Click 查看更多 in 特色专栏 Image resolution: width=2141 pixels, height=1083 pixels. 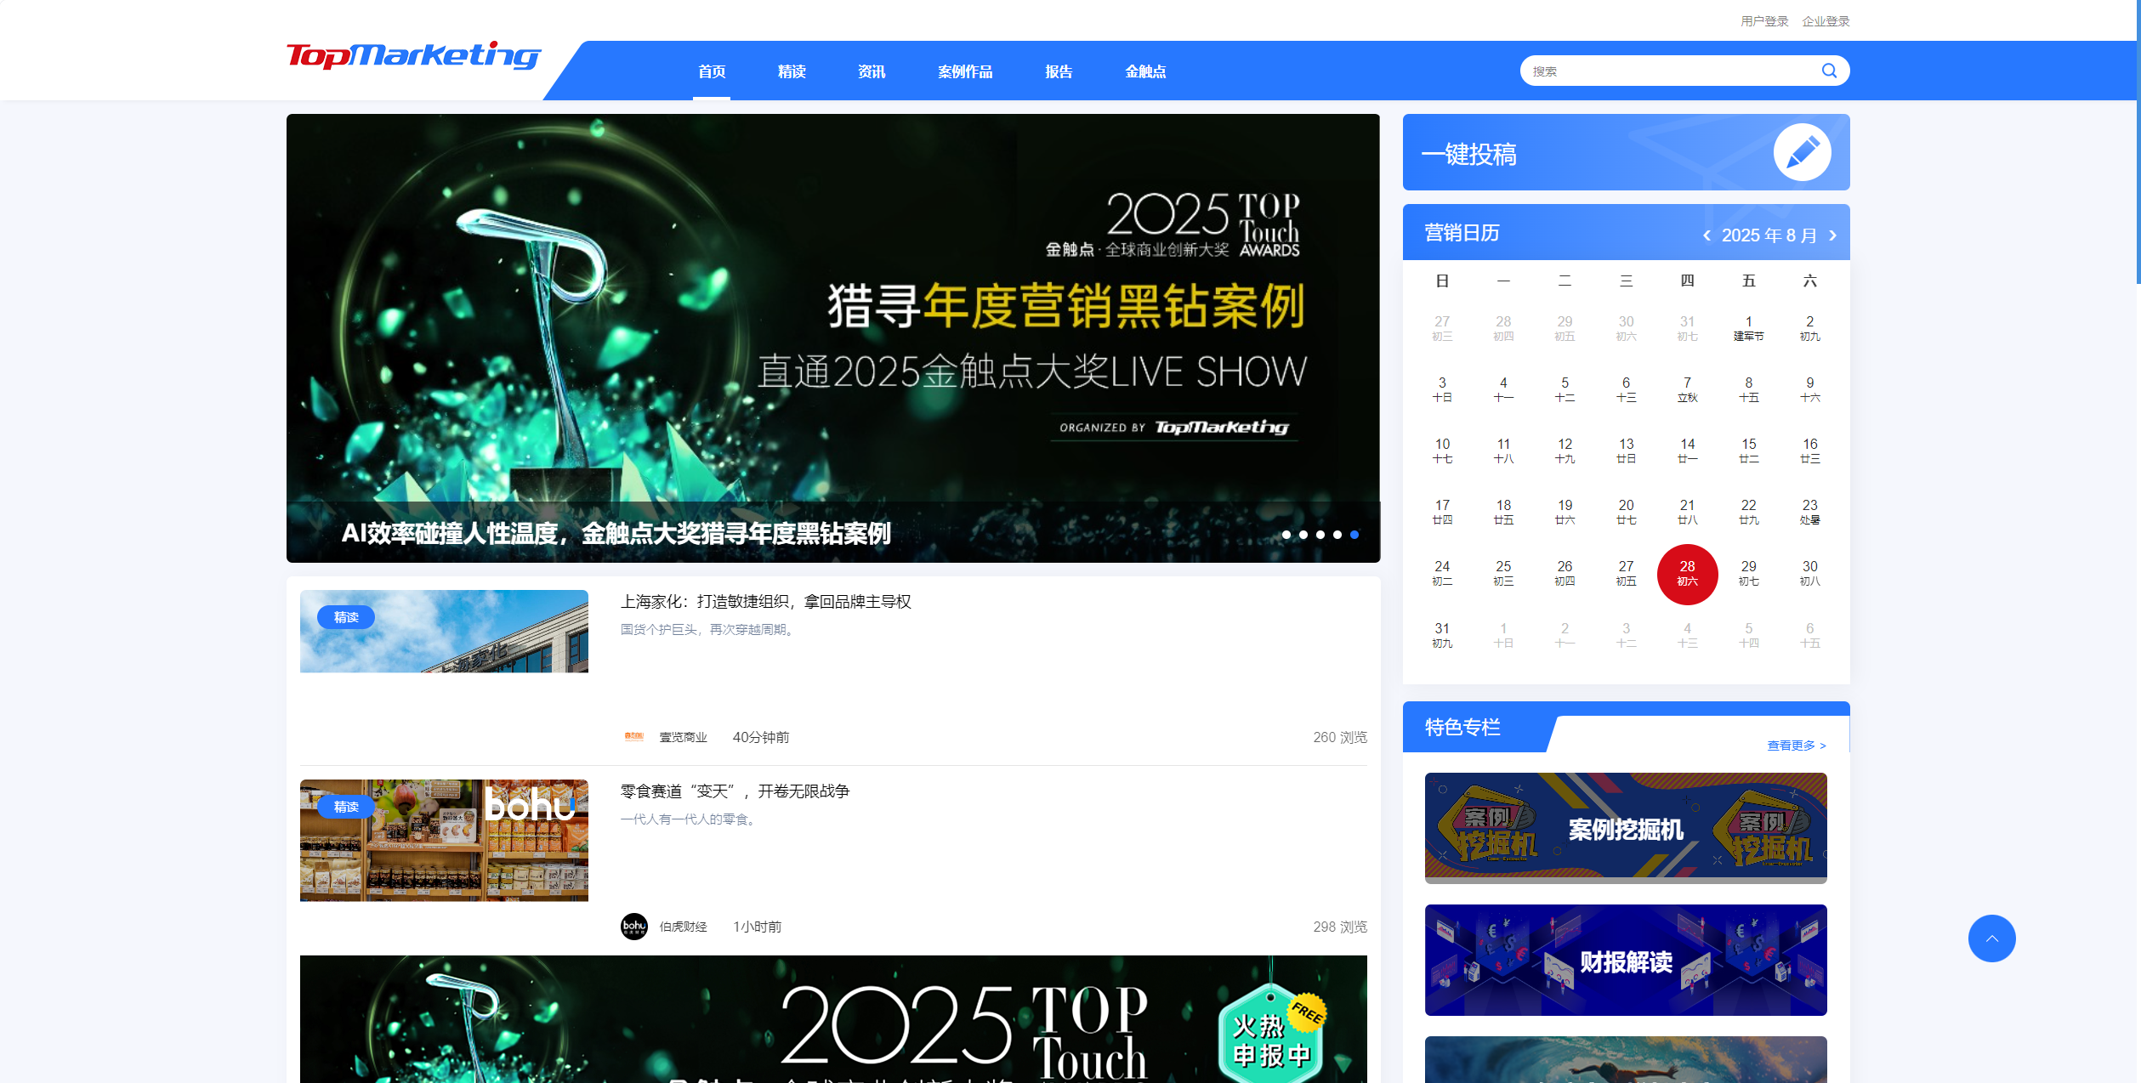[x=1796, y=746]
